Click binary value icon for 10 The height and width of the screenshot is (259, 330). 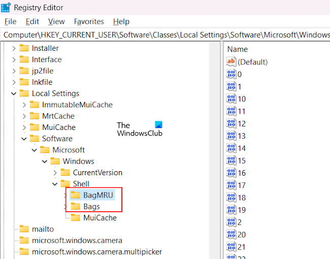231,99
